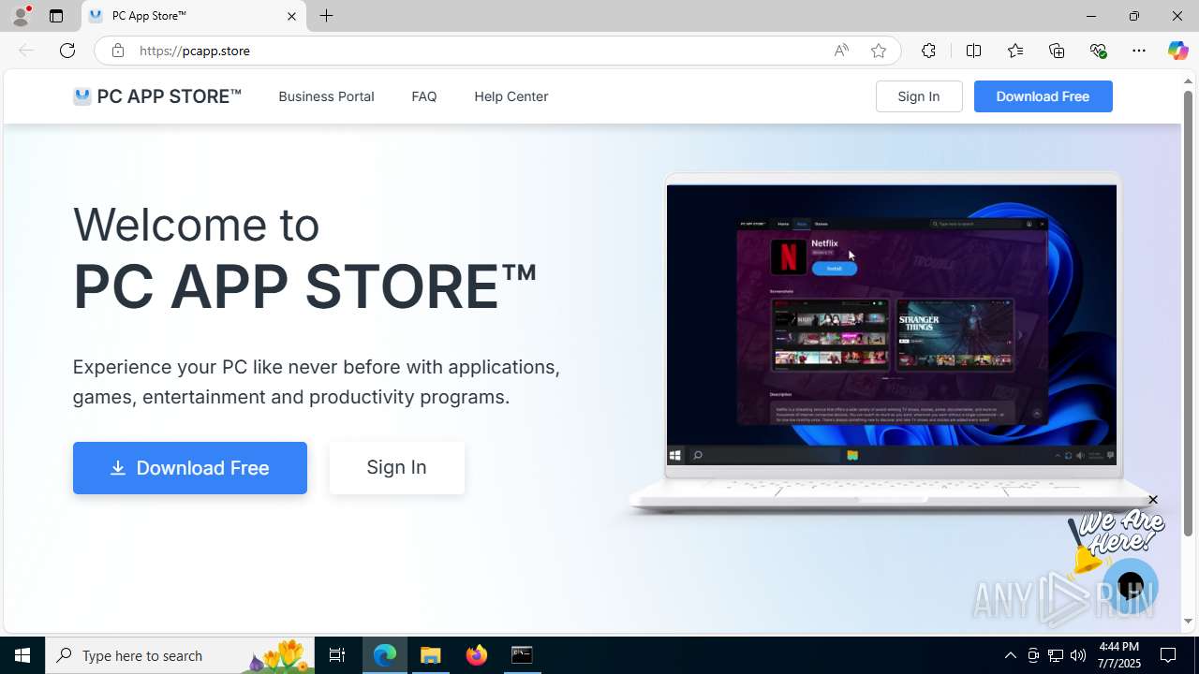Close the PC App Store tab
Viewport: 1199px width, 674px height.
point(291,16)
